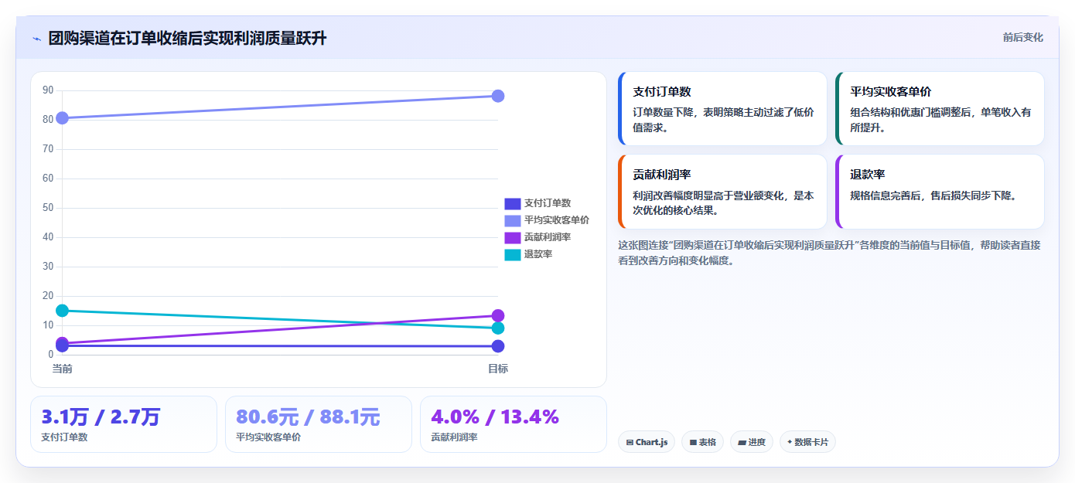The width and height of the screenshot is (1075, 483).
Task: Click the 80.6元 / 88.1元 stat card
Action: pyautogui.click(x=319, y=424)
